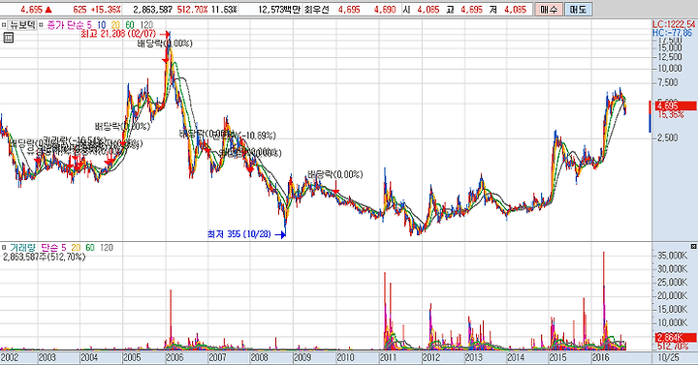Click the small square marker before 뉴보텍
This screenshot has width=698, height=365.
4,25
